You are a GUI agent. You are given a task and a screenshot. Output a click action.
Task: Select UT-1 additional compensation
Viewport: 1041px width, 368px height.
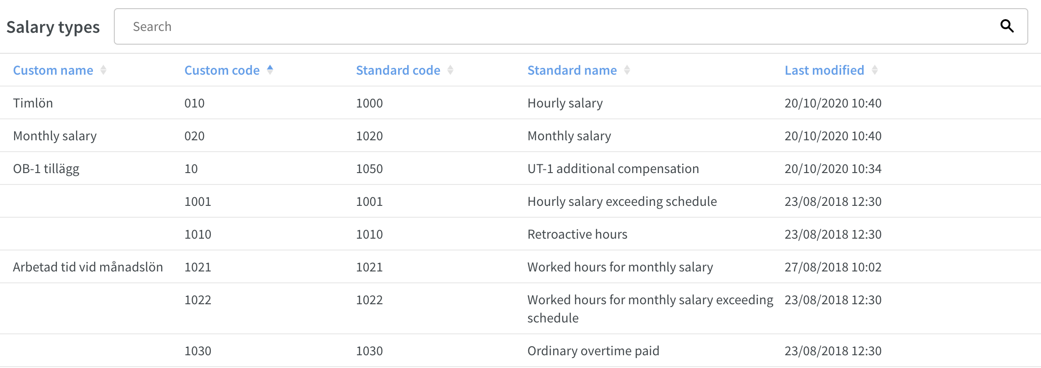[613, 169]
